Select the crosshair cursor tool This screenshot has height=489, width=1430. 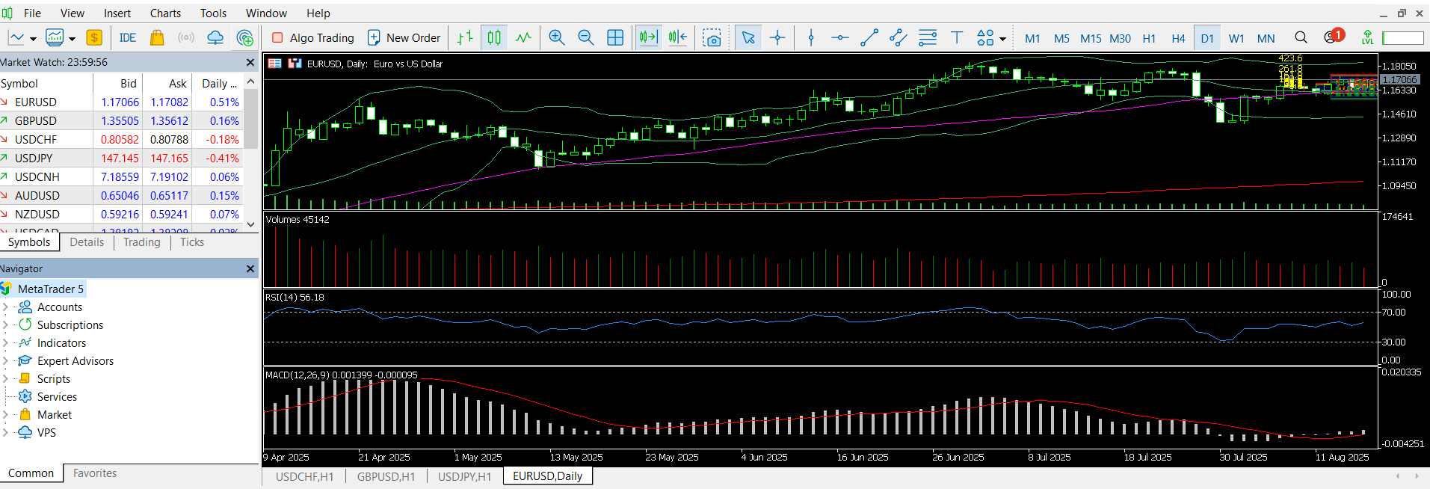tap(777, 37)
